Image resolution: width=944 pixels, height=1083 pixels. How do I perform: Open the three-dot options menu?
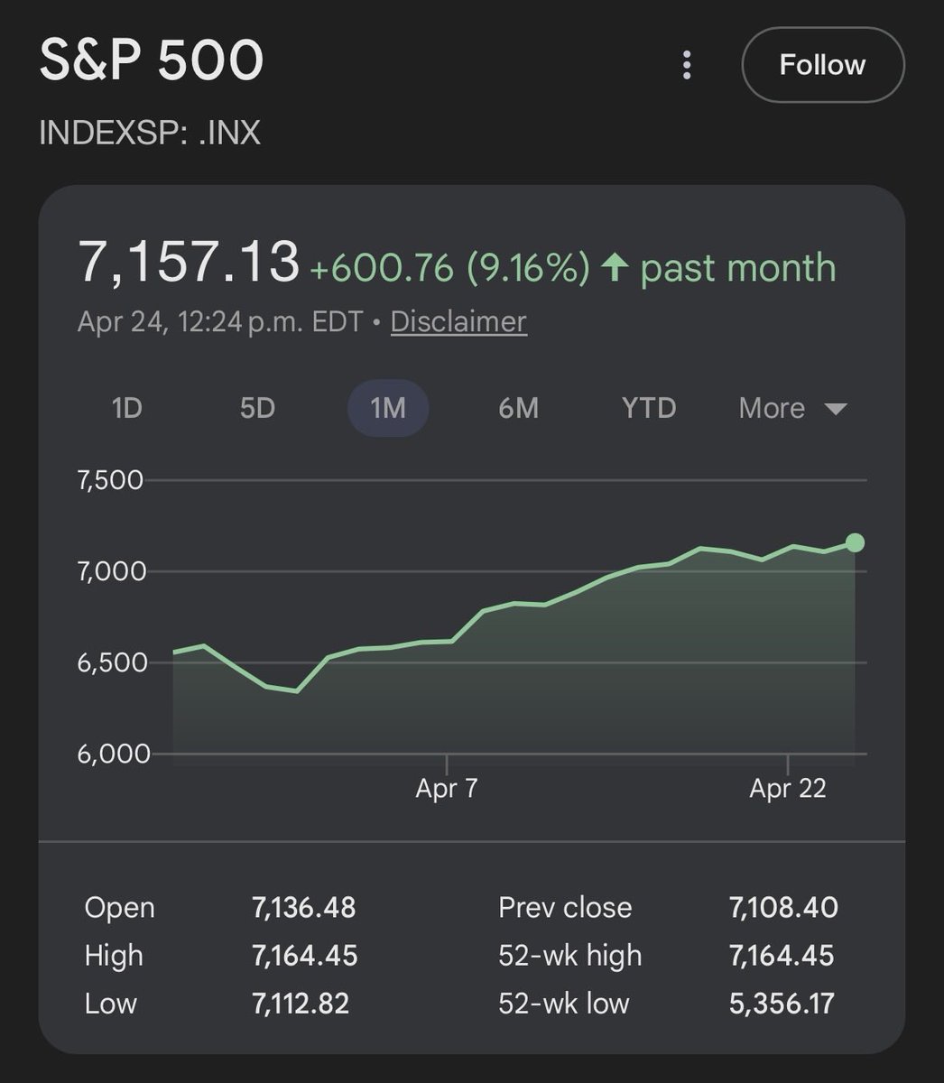tap(687, 65)
